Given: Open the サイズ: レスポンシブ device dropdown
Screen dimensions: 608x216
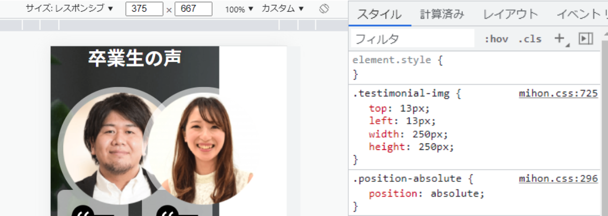Looking at the screenshot, I should 70,9.
